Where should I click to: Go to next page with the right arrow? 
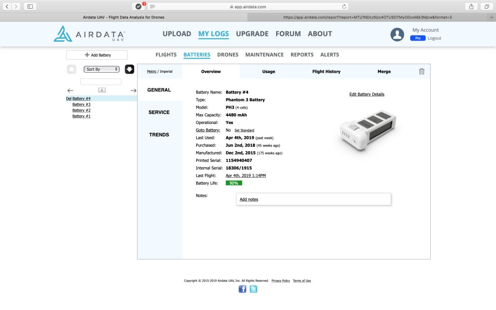[134, 91]
